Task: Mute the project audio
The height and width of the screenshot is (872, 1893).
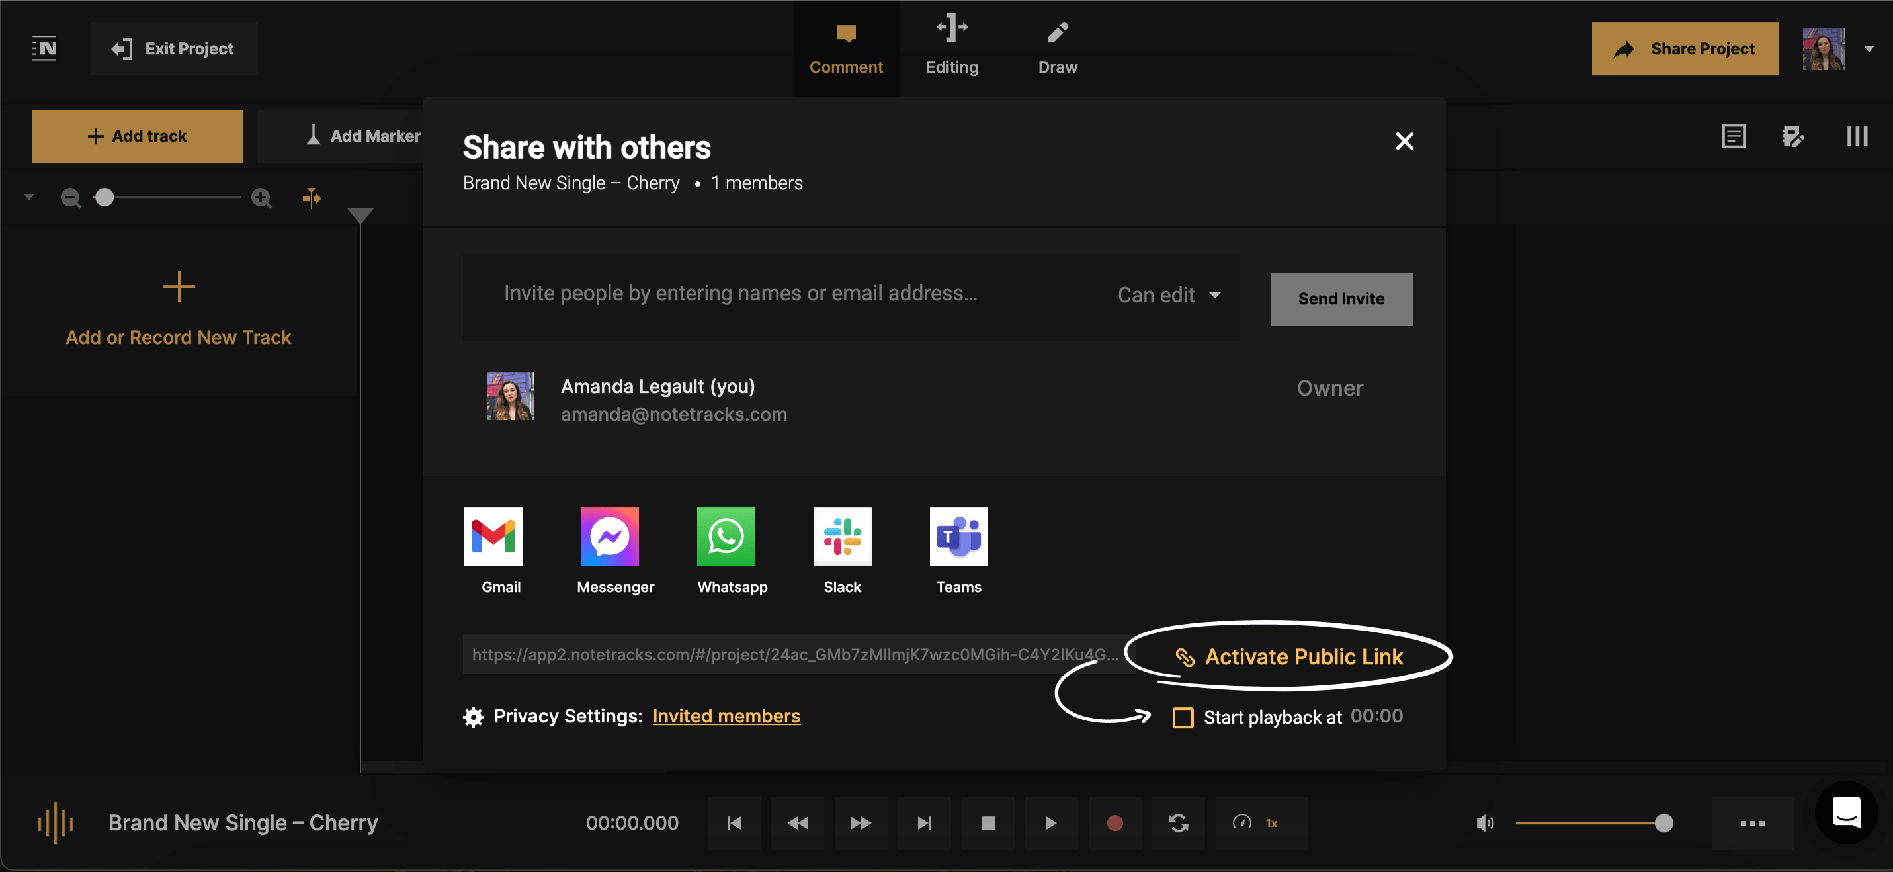Action: coord(1484,823)
